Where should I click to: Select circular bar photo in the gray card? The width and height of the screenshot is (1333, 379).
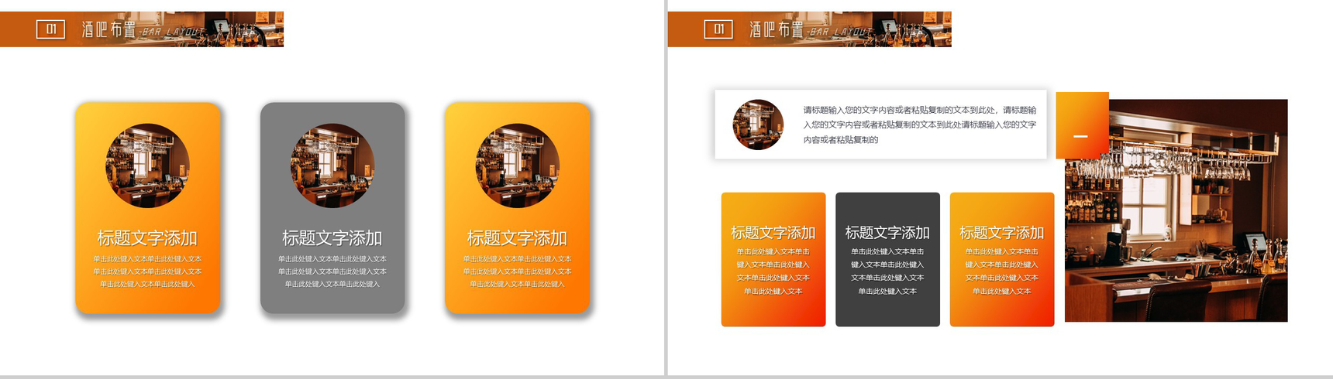tap(332, 166)
